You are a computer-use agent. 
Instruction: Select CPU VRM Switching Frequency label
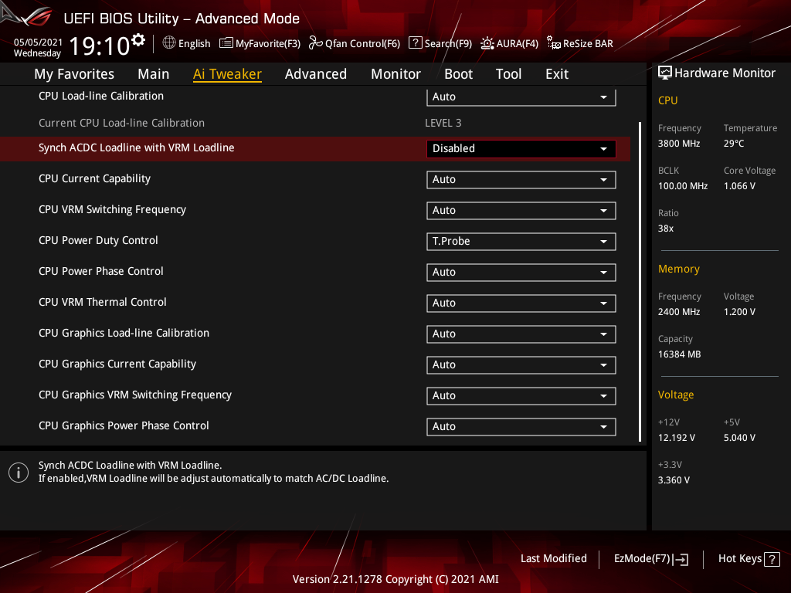(x=112, y=209)
